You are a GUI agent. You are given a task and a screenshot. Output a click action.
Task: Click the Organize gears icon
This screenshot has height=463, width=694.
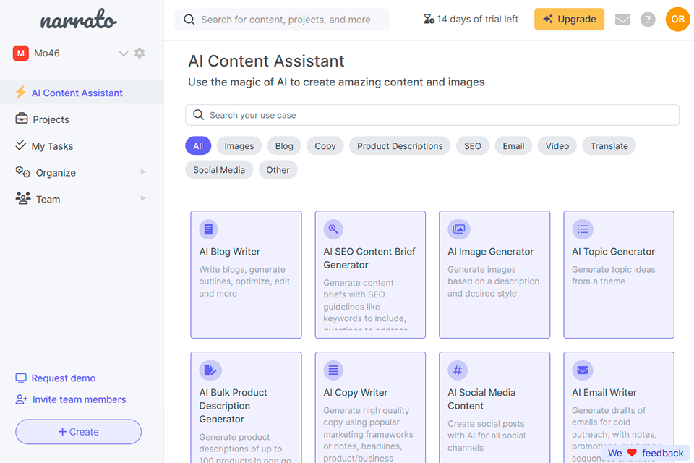tap(22, 172)
